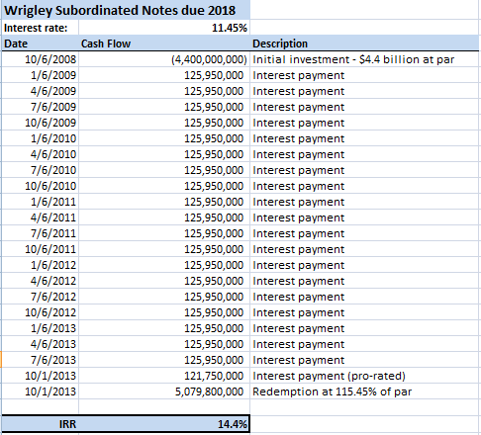Select the date cell 7/6/2012
The image size is (481, 435).
pos(41,297)
